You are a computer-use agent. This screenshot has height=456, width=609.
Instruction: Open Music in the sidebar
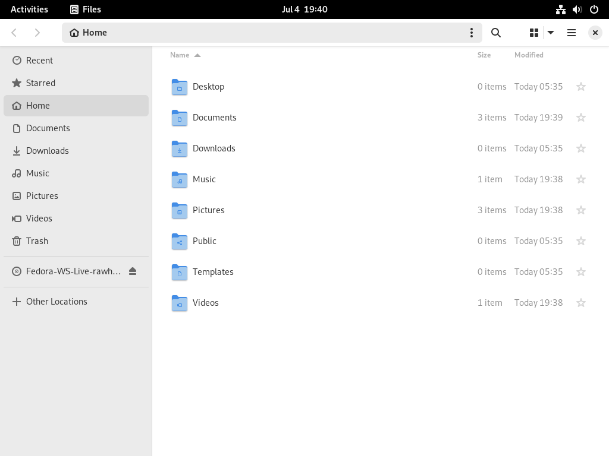pos(76,173)
